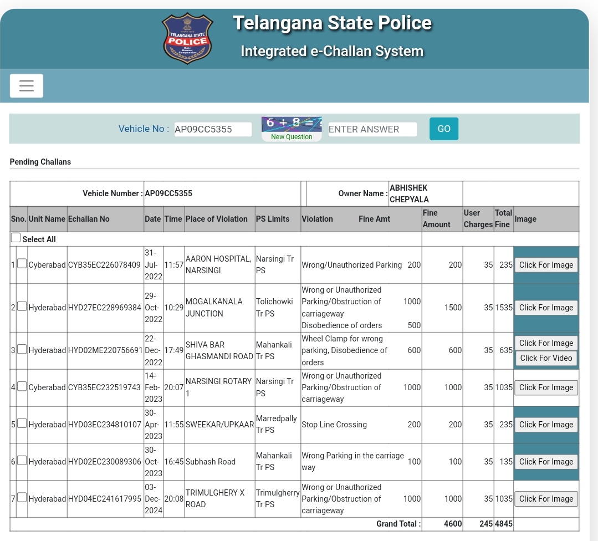The height and width of the screenshot is (541, 598).
Task: Select challan HYD02EC230089306 checkbox
Action: pos(22,460)
